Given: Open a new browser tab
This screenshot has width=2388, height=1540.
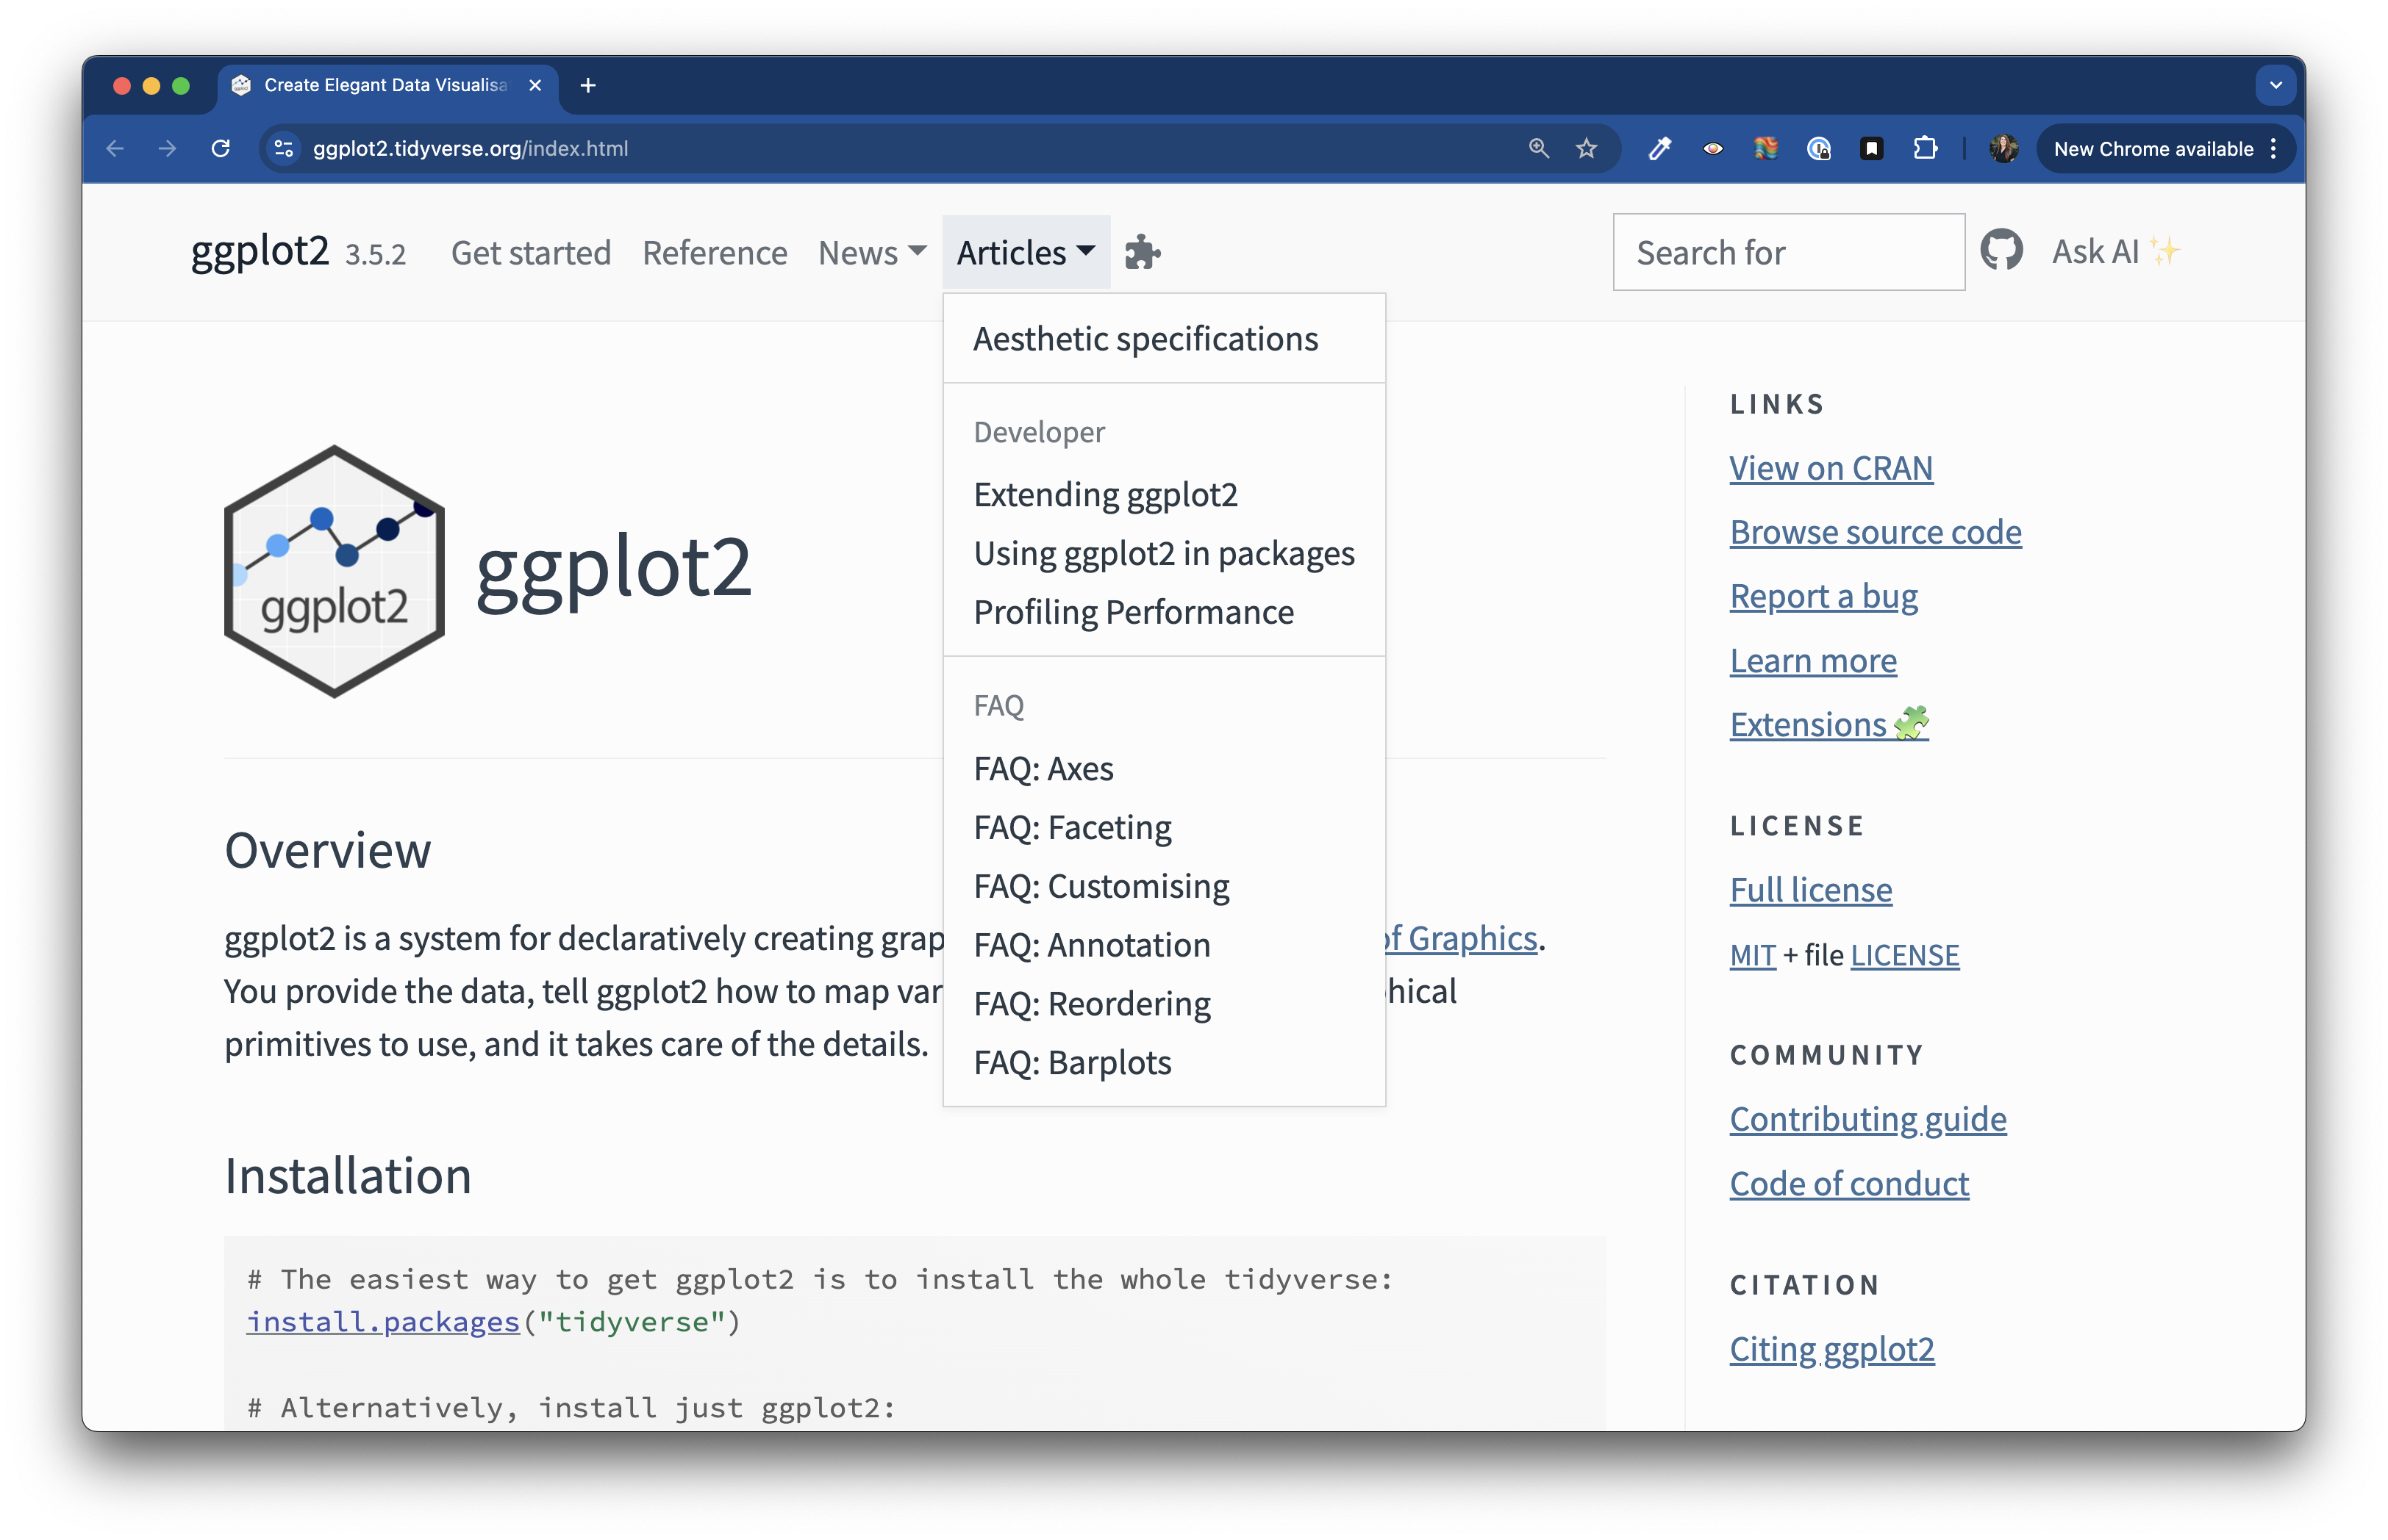Looking at the screenshot, I should point(588,86).
